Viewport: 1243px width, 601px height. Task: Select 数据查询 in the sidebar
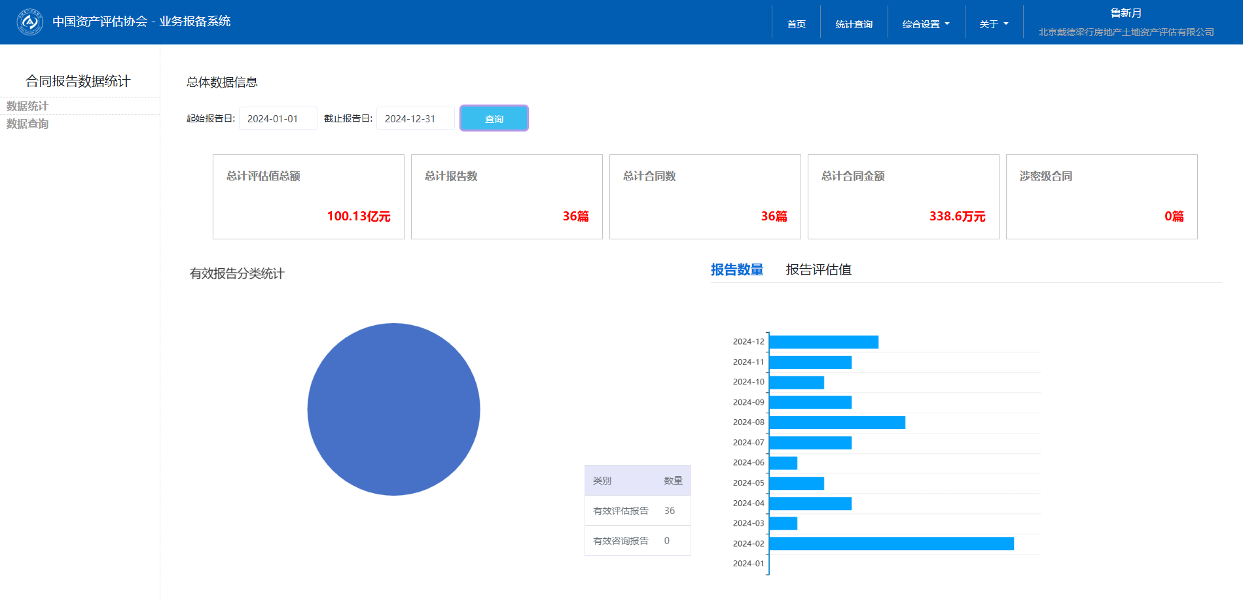27,124
